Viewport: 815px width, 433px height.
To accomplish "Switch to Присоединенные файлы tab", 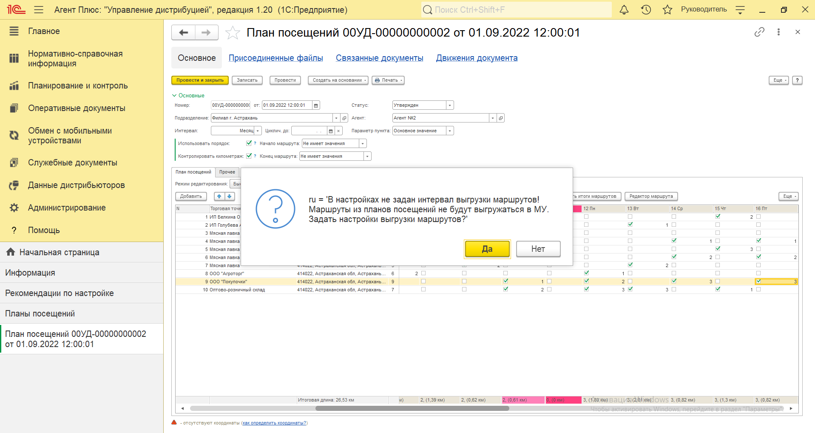I will click(275, 58).
